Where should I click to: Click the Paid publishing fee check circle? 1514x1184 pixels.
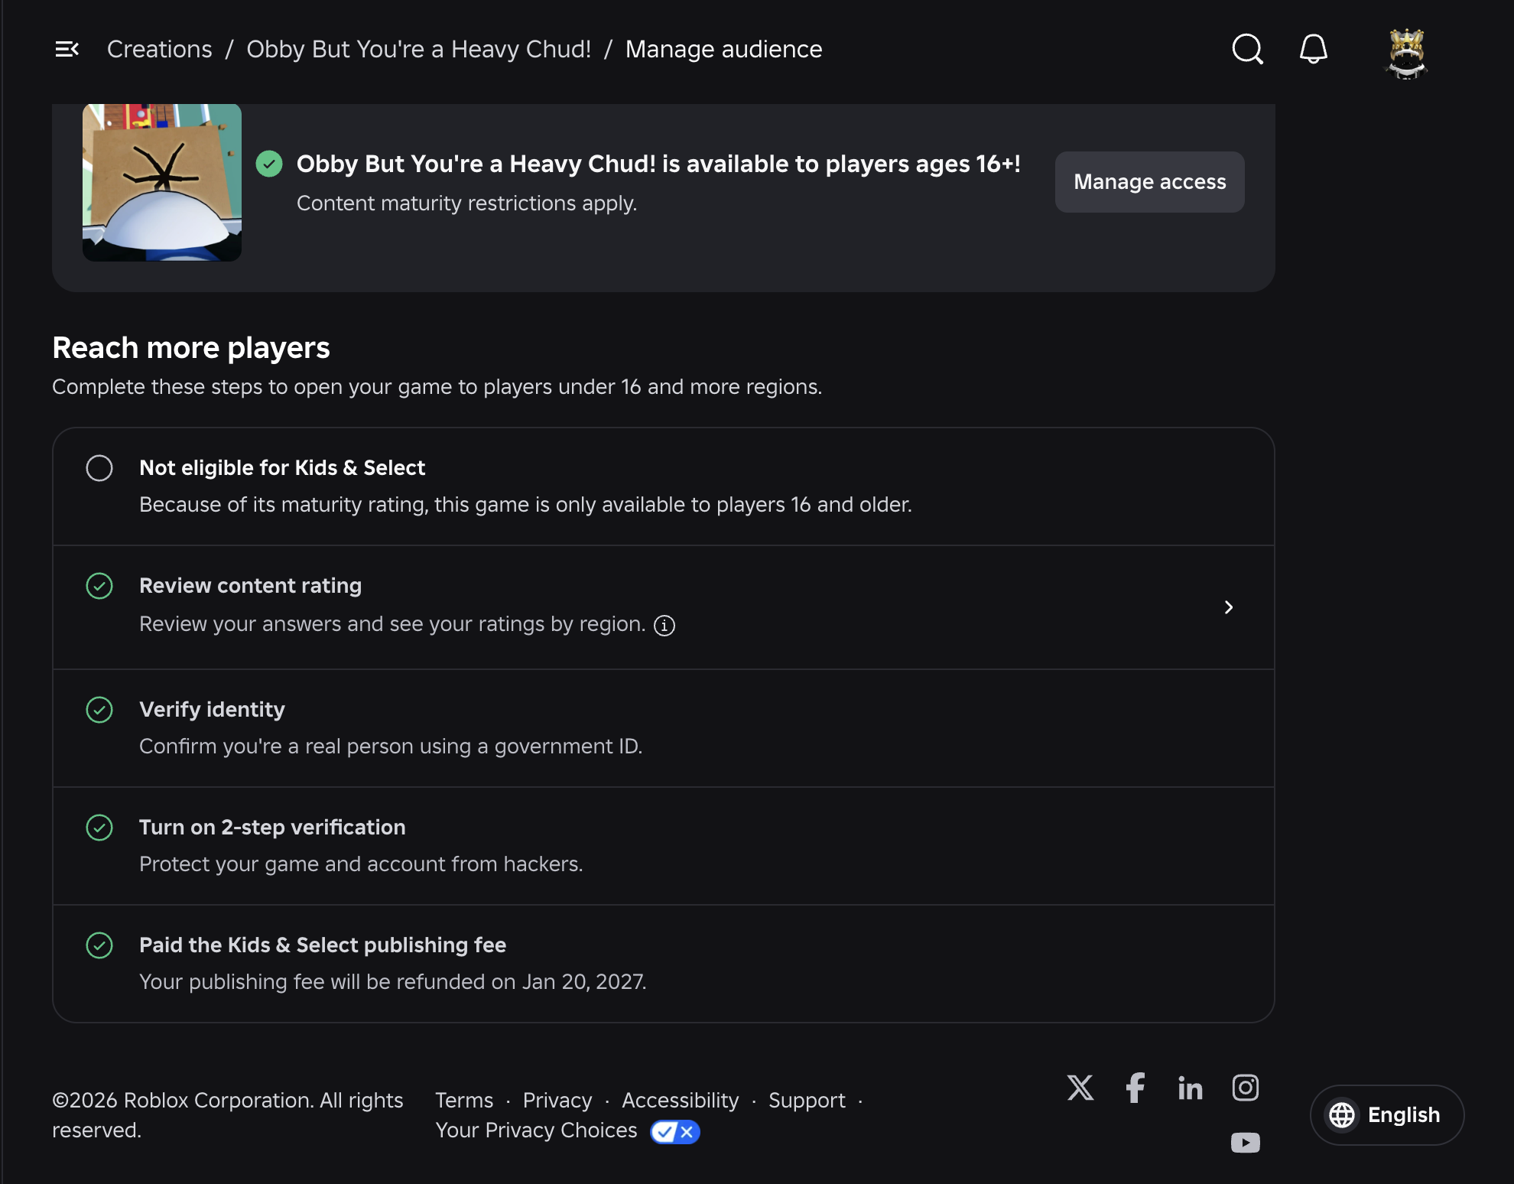(99, 945)
